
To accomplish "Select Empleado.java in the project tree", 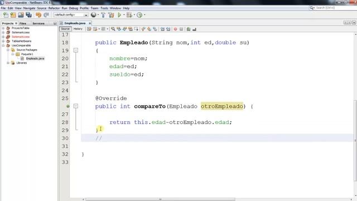I will coord(35,59).
